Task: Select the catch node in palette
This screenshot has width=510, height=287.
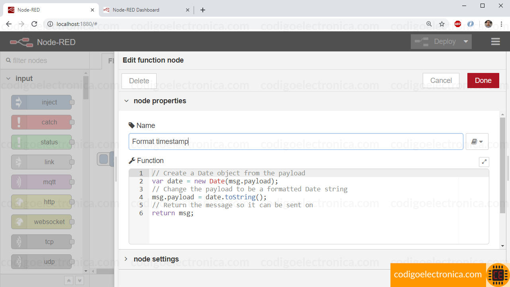Action: [41, 122]
